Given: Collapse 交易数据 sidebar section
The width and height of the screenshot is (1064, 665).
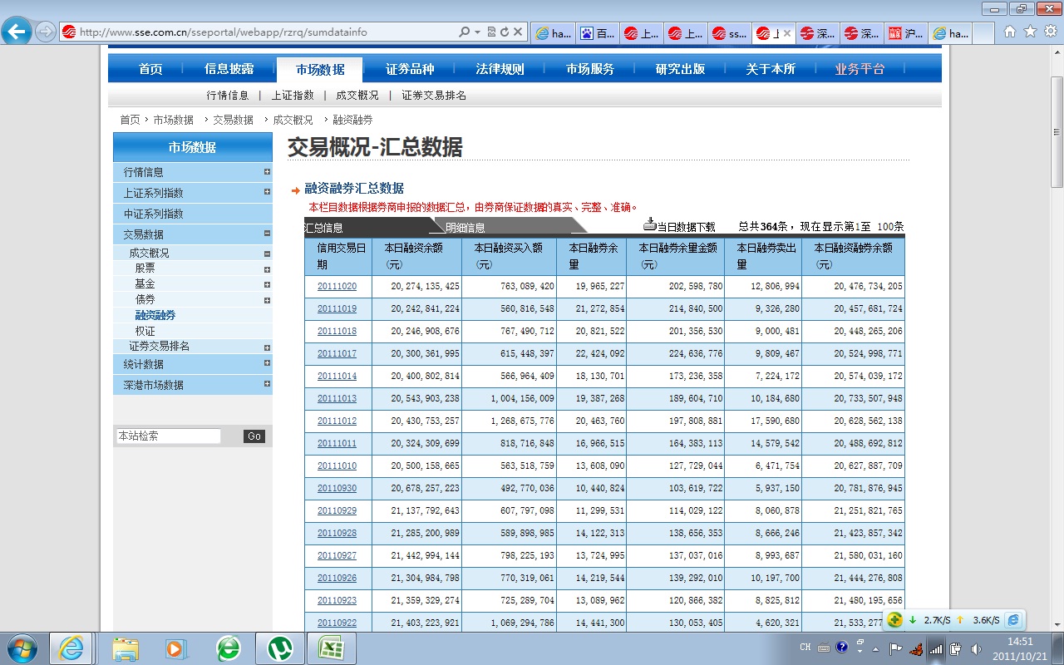Looking at the screenshot, I should (x=267, y=234).
